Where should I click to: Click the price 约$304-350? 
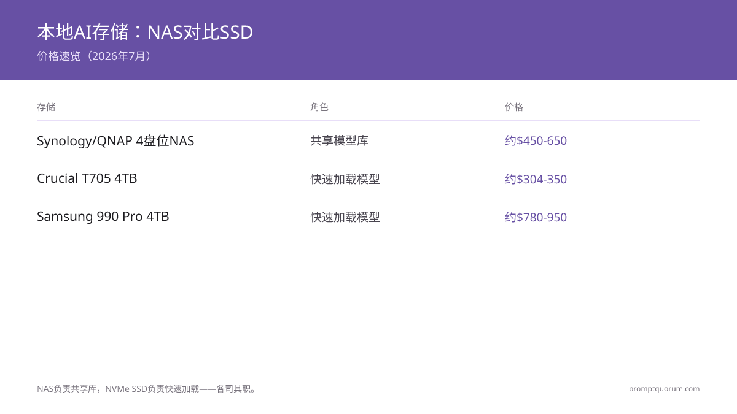536,179
